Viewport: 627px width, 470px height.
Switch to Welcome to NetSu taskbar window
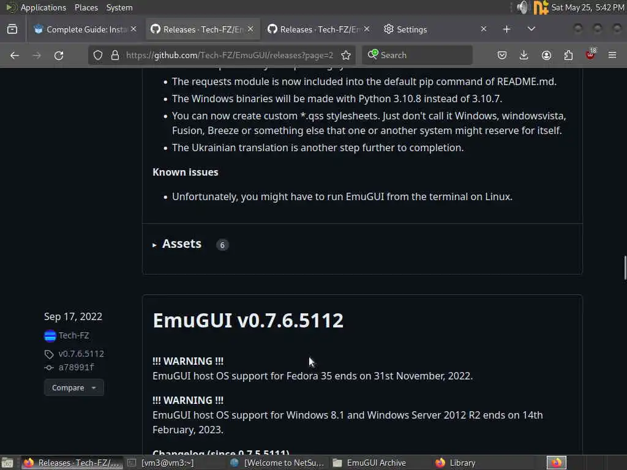click(x=277, y=463)
